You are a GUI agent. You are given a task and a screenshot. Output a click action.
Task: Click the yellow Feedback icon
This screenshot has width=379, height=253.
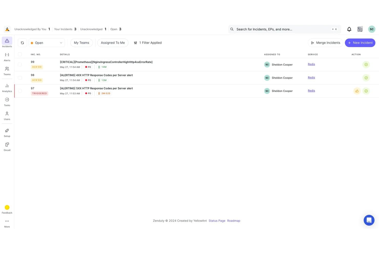click(7, 207)
